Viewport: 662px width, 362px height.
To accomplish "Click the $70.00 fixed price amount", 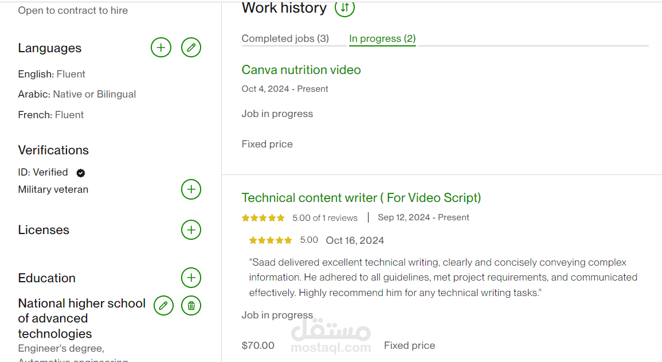I will click(x=258, y=345).
